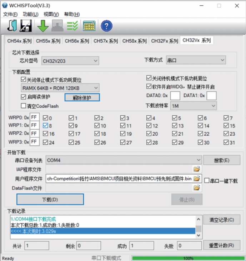Switch to CH57x 系列 tab
246x261 pixels.
tap(106, 41)
